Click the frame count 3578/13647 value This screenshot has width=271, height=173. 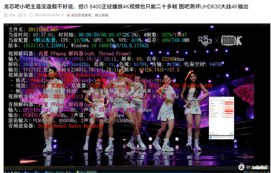point(174,35)
